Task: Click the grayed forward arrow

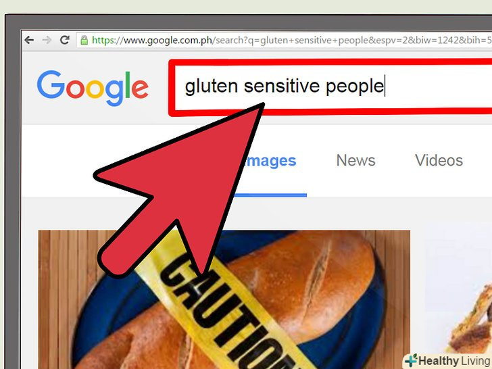Action: 47,40
